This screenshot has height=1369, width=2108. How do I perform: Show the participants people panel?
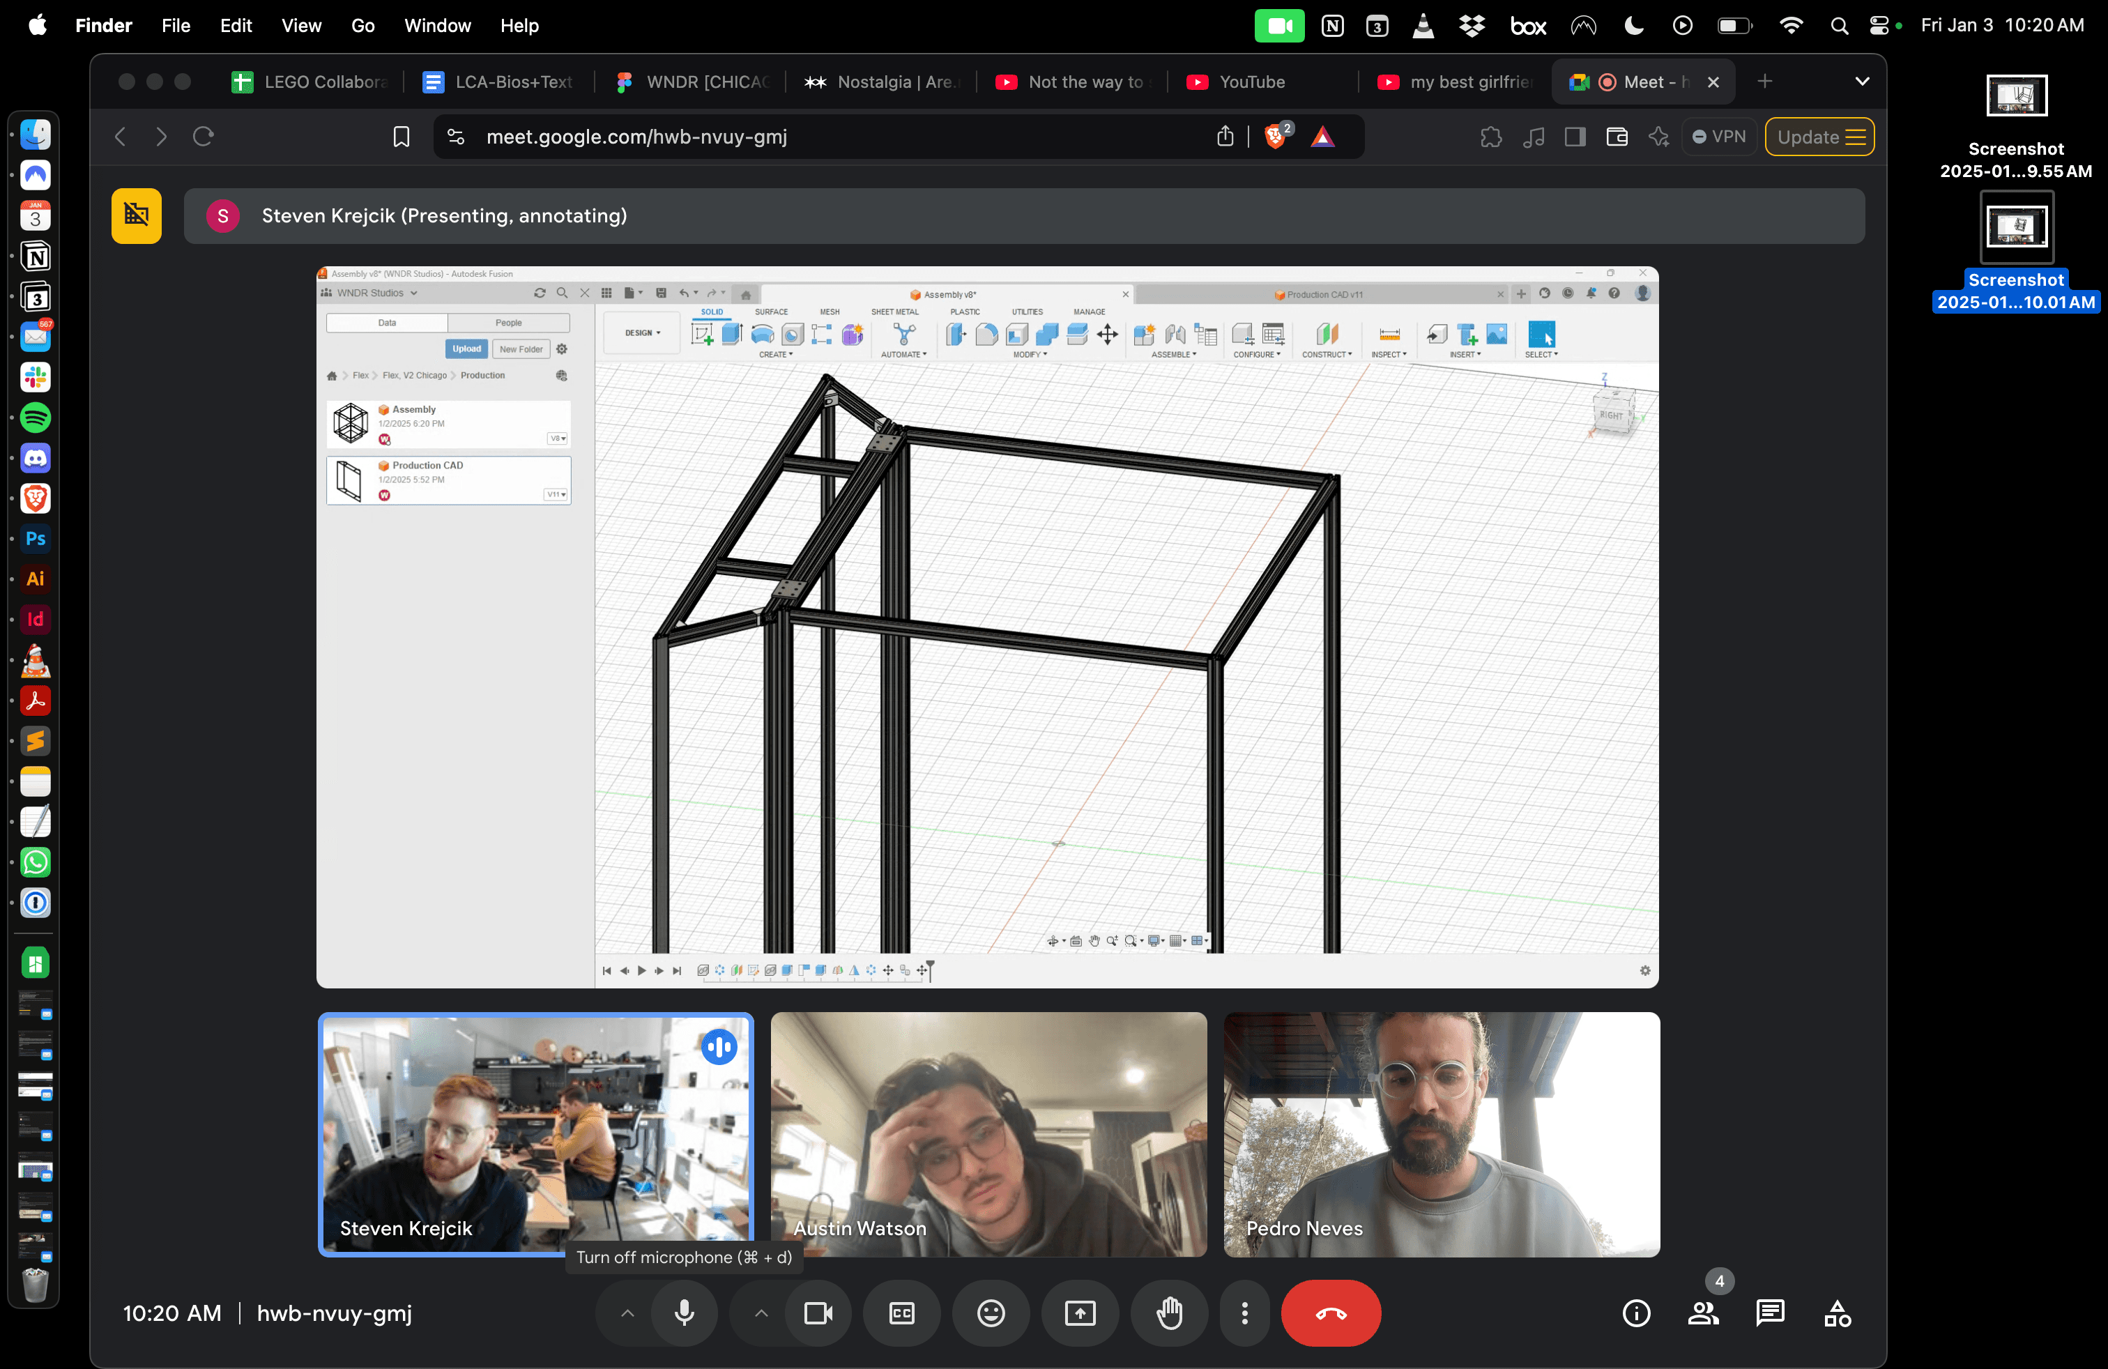pos(1702,1313)
